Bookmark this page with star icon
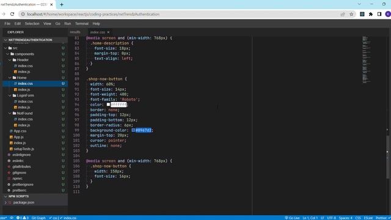Image resolution: width=391 pixels, height=220 pixels. 351,14
